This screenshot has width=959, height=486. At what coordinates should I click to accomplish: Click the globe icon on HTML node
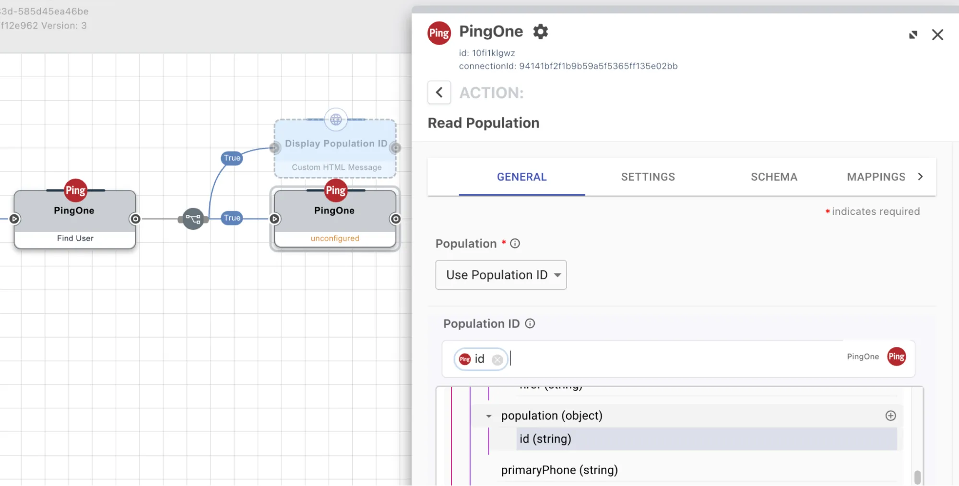(336, 119)
